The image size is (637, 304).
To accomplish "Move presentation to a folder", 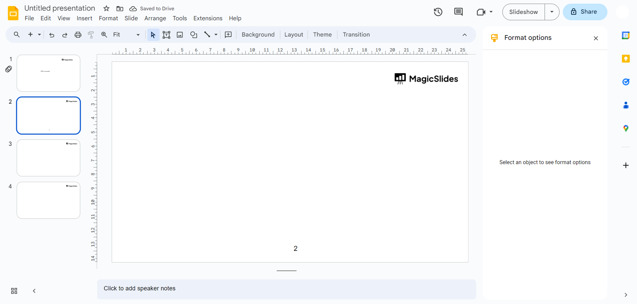I will [x=120, y=9].
